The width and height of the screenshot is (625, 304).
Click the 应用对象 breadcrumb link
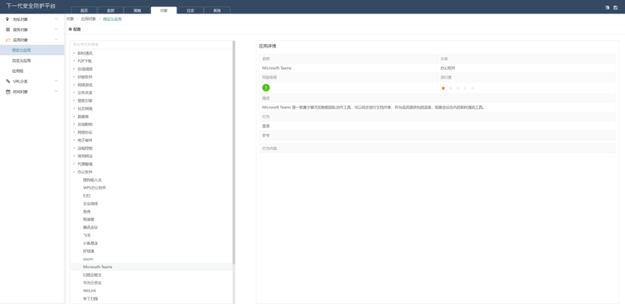(88, 19)
